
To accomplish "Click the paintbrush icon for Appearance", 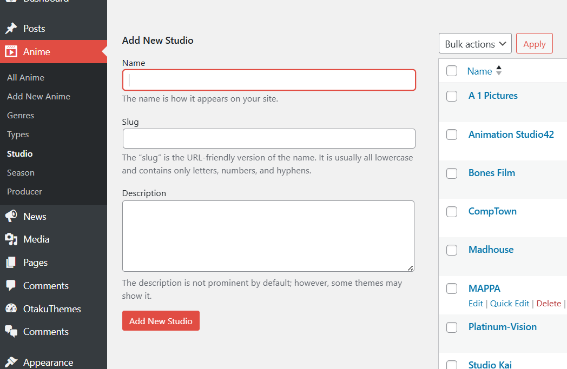I will [x=11, y=363].
